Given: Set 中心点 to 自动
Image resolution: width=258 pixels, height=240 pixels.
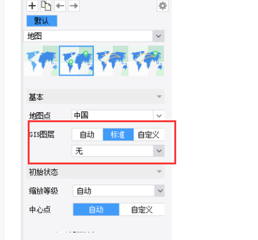Looking at the screenshot, I should pos(96,210).
